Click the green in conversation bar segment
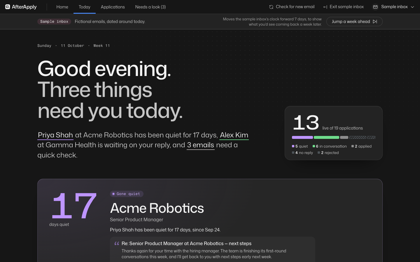This screenshot has width=420, height=262. [x=326, y=137]
